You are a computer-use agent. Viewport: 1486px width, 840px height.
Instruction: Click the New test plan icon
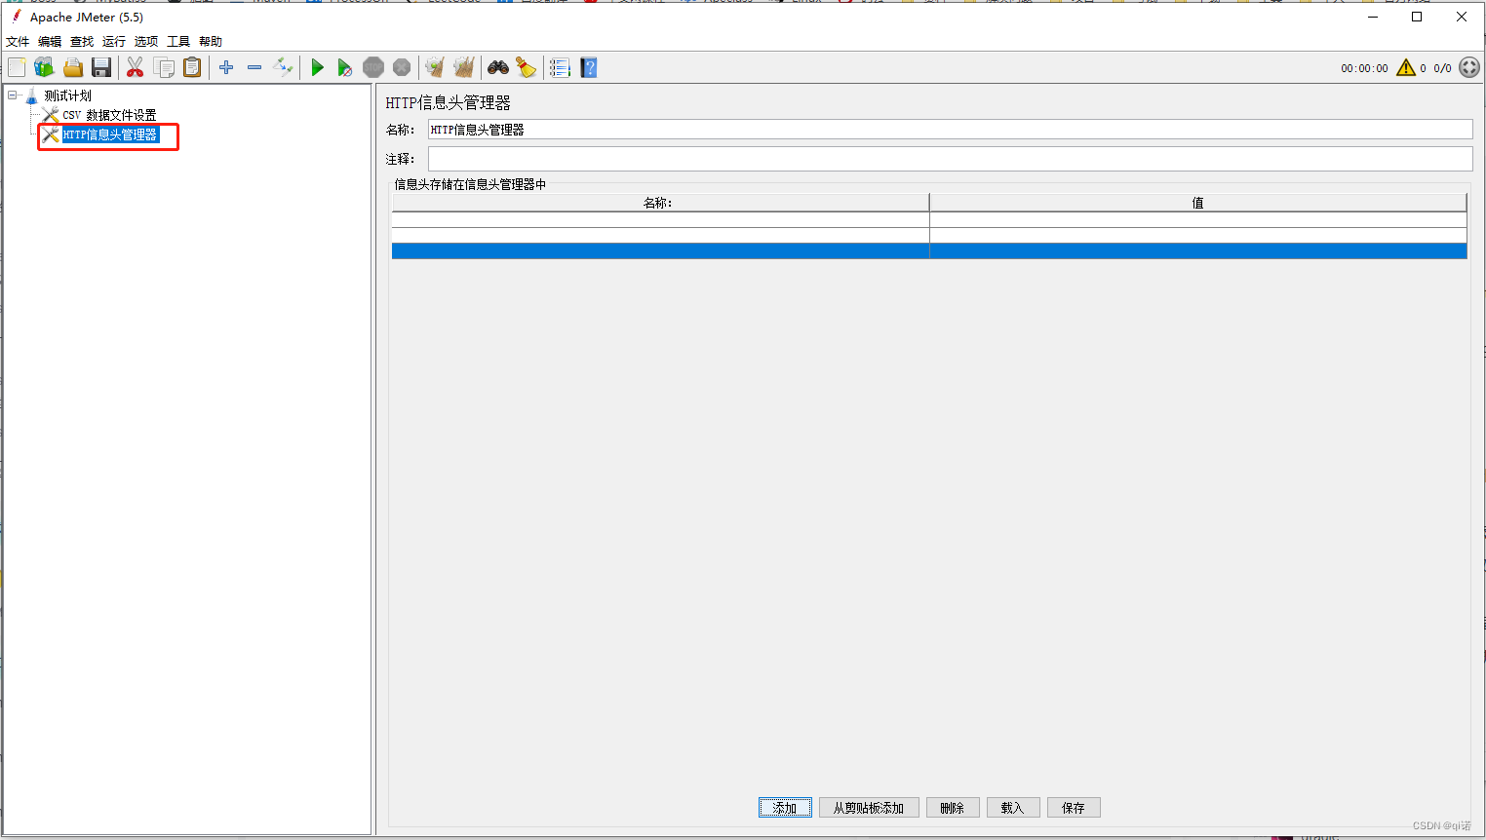(x=17, y=67)
